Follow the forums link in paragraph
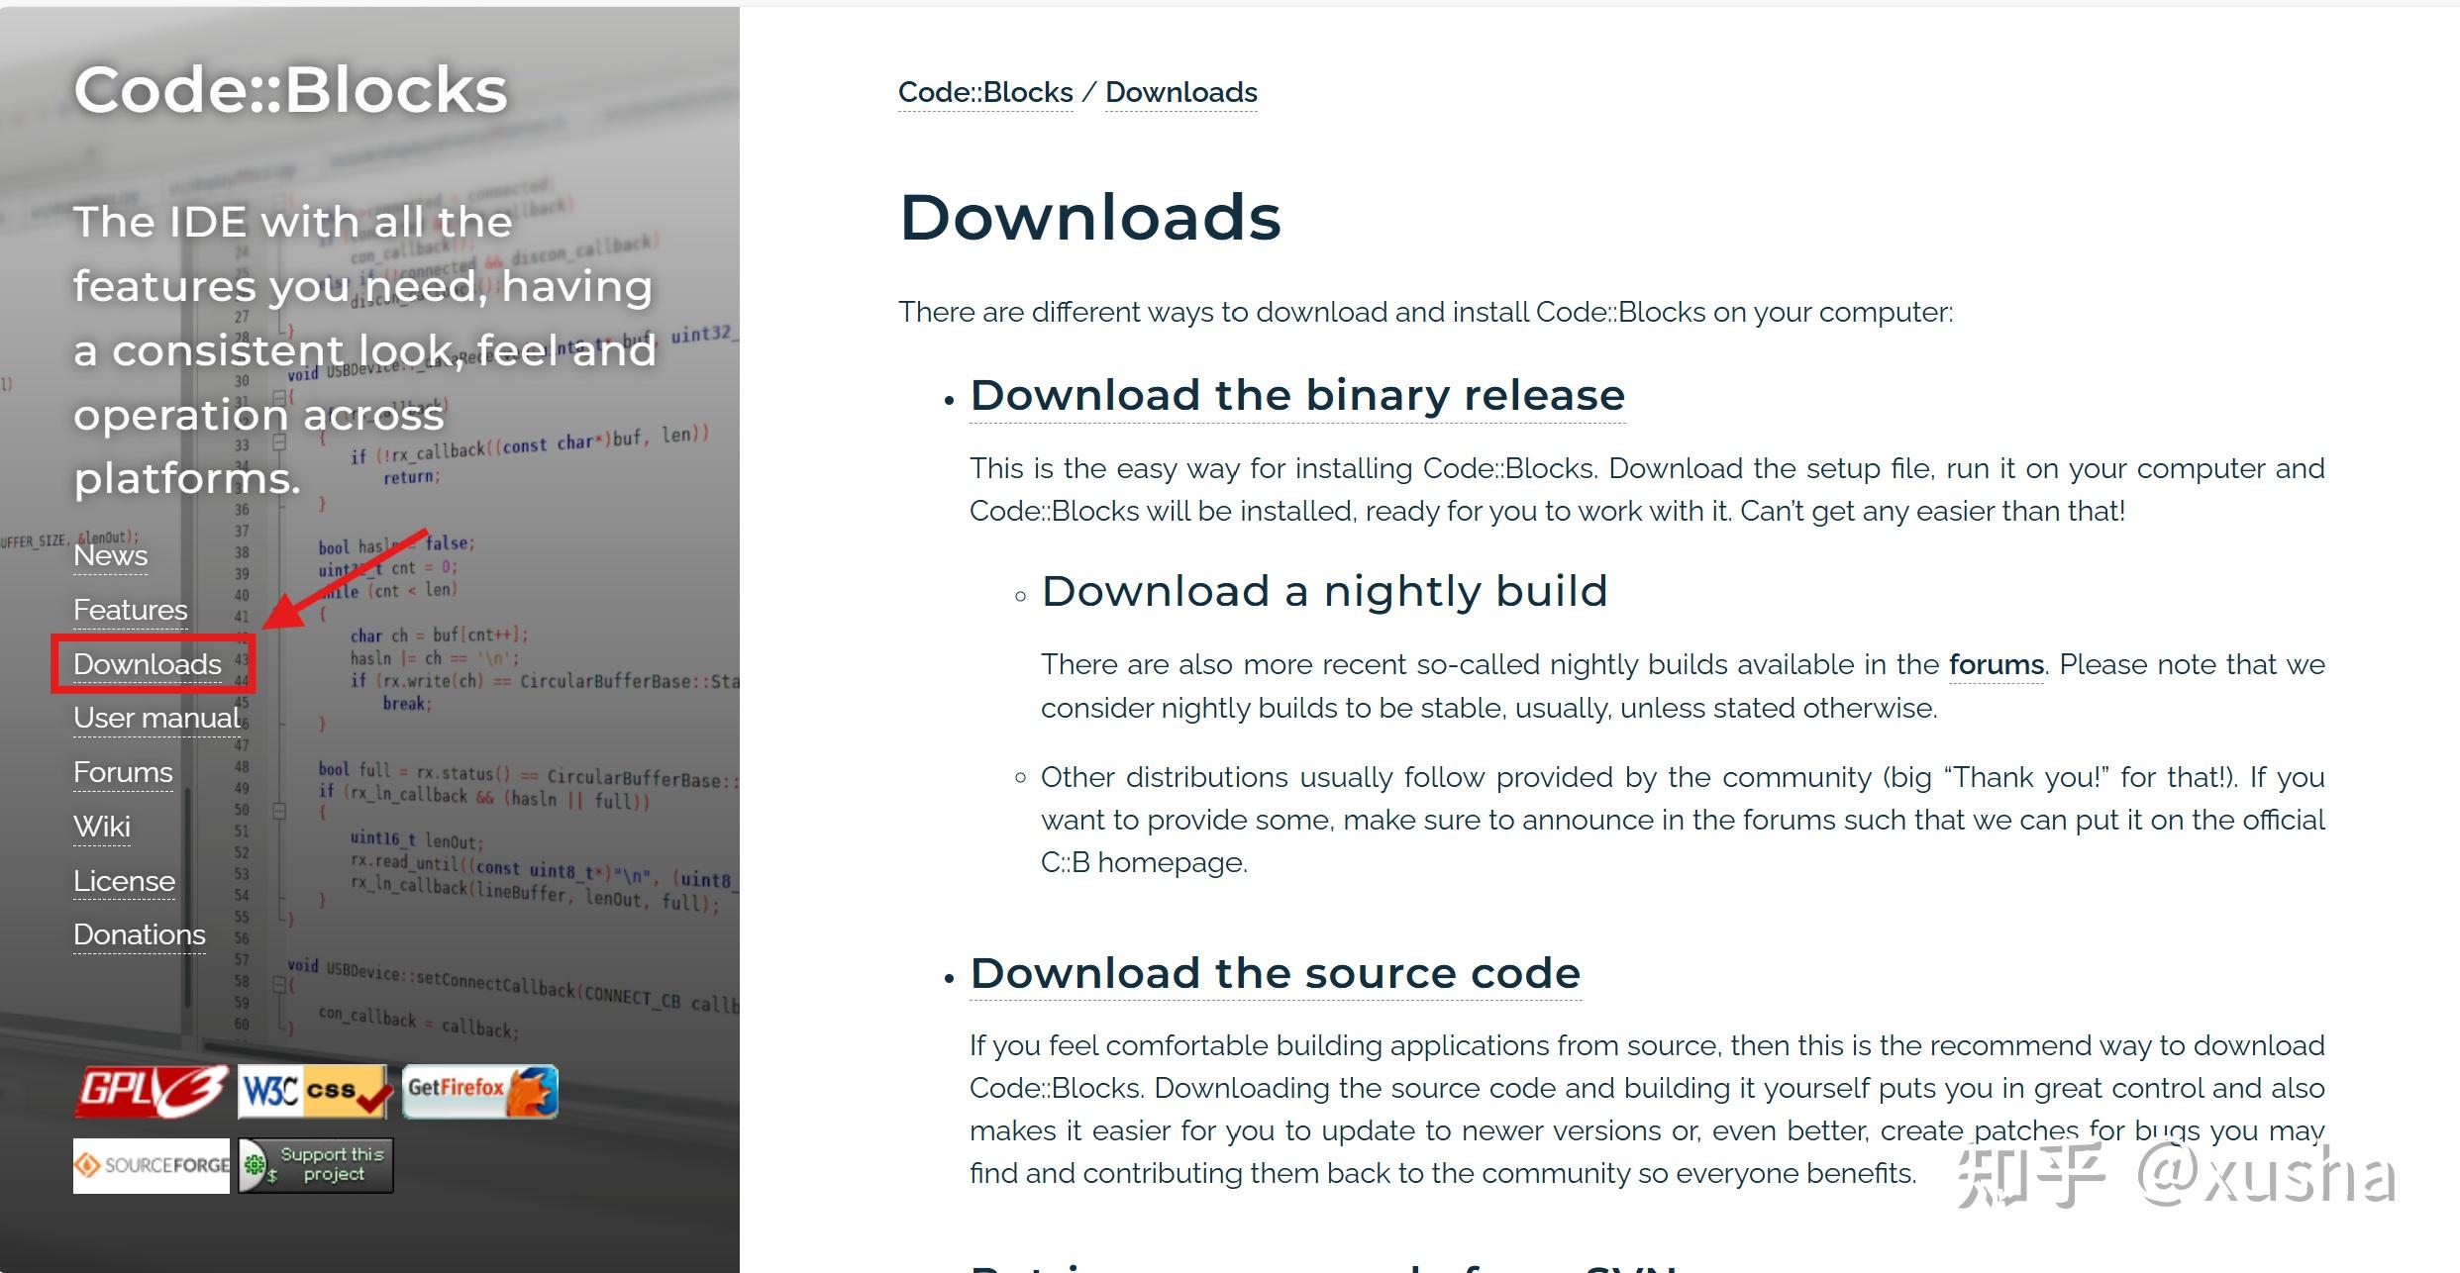2460x1273 pixels. pos(1997,664)
